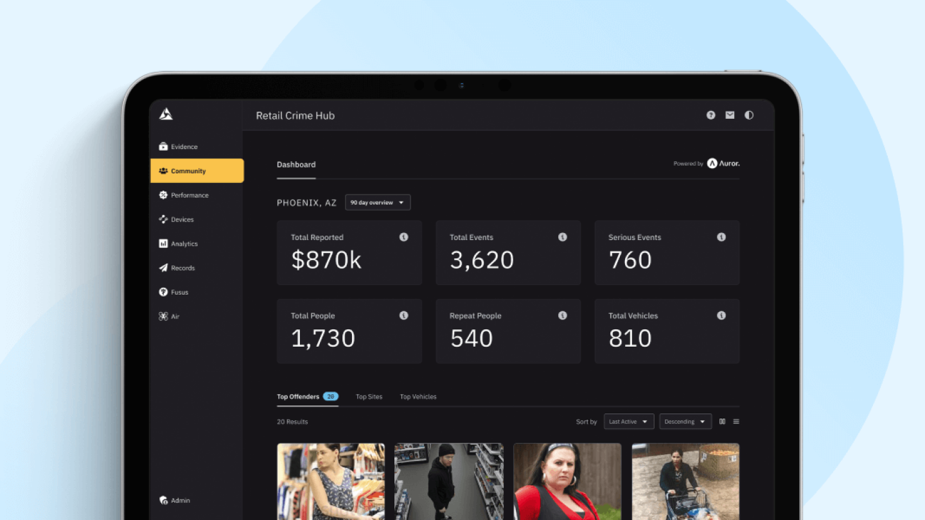
Task: Switch to the Top Sites tab
Action: (369, 397)
